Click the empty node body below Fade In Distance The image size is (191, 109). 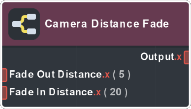95,102
